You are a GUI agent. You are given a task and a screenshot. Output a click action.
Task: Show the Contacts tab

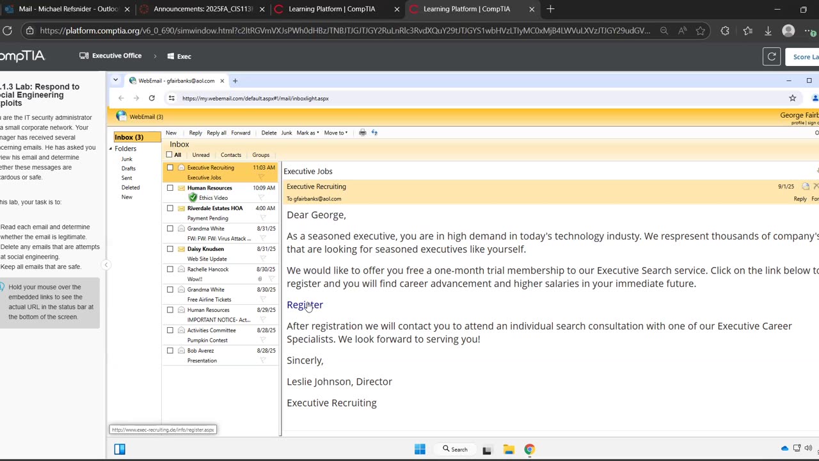(x=231, y=155)
